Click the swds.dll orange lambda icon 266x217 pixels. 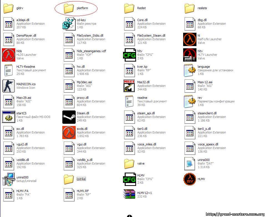[69, 132]
